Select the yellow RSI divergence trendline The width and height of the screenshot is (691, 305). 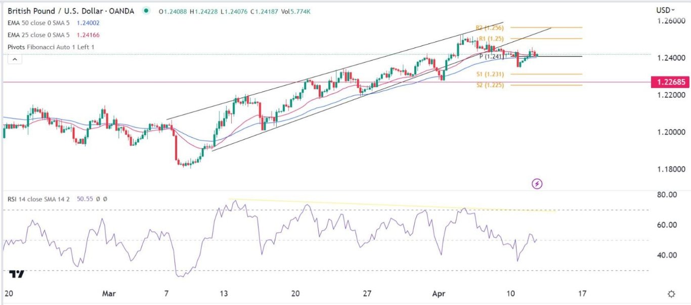[x=392, y=205]
